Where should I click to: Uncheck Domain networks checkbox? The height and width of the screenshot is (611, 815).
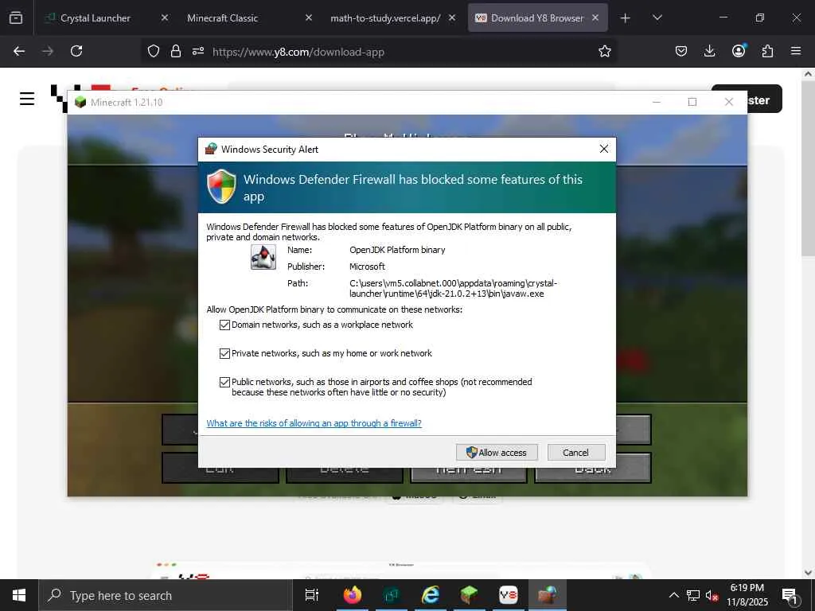pos(224,325)
